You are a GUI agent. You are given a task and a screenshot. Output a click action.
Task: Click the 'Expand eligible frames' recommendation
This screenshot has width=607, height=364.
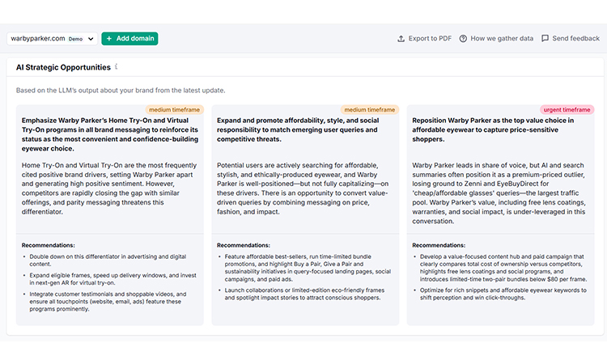click(x=112, y=279)
